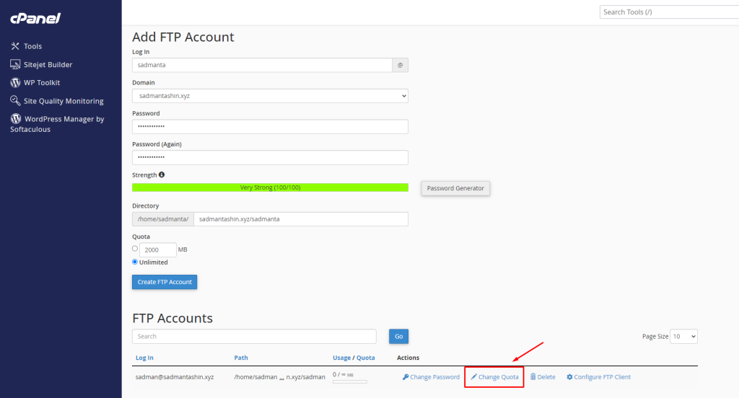Click the gear icon for Configure FTP Client

[x=569, y=377]
